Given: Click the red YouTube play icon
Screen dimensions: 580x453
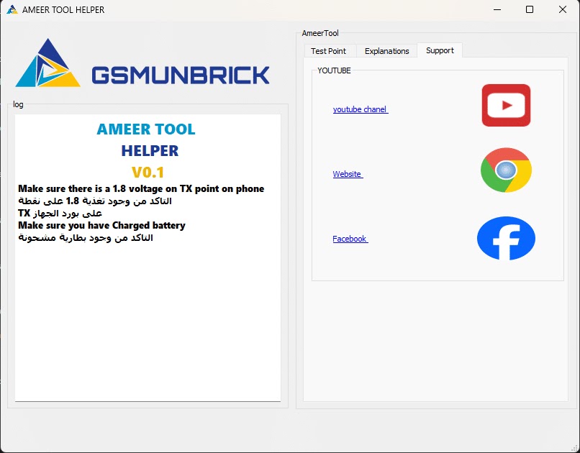Looking at the screenshot, I should [506, 105].
